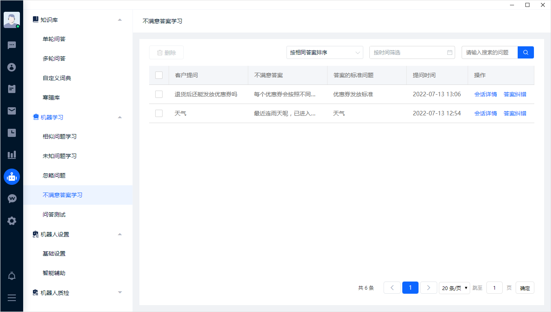Open 基础设置 menu item

click(x=78, y=253)
